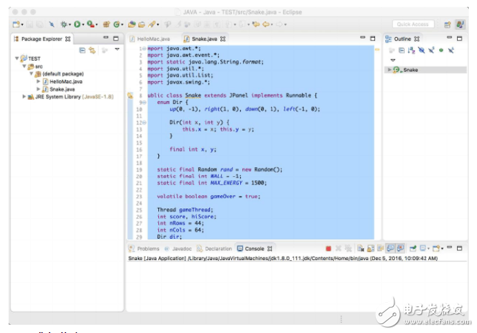The width and height of the screenshot is (477, 333).
Task: Open the New wizard dropdown arrow
Action: (x=22, y=25)
